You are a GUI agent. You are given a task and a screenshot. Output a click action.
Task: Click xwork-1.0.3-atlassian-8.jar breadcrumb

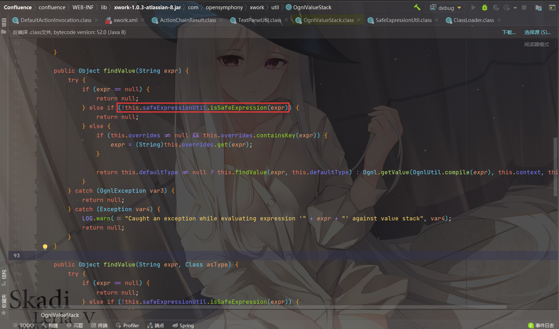tap(148, 7)
